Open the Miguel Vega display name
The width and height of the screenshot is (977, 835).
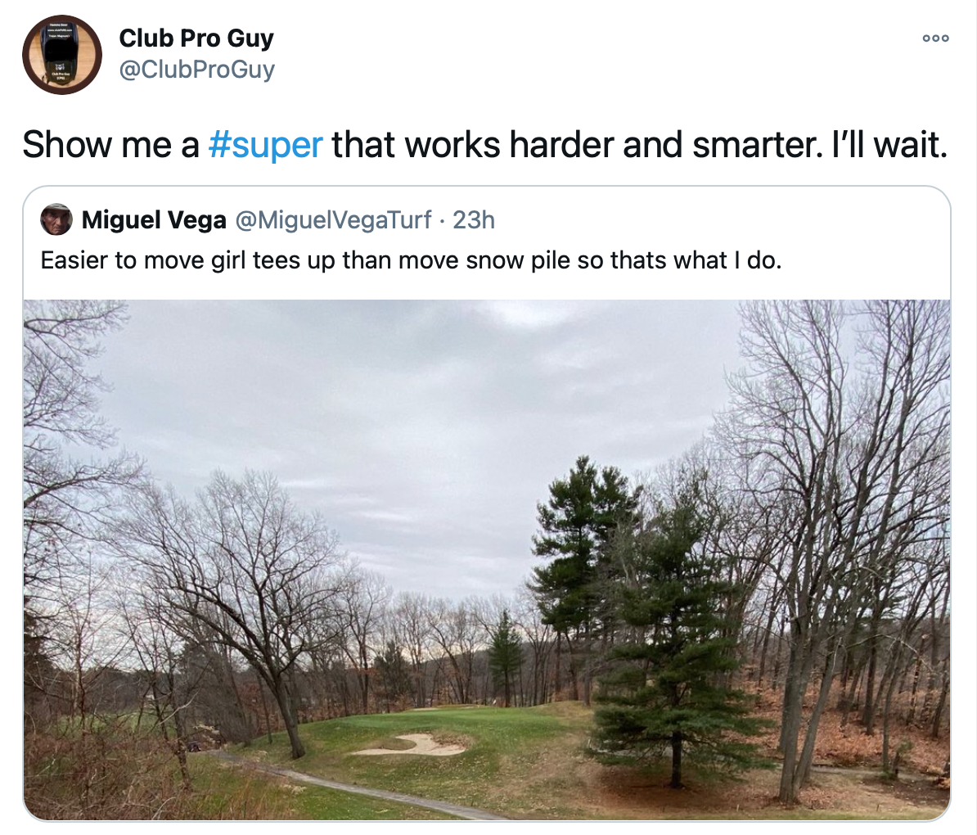(154, 220)
